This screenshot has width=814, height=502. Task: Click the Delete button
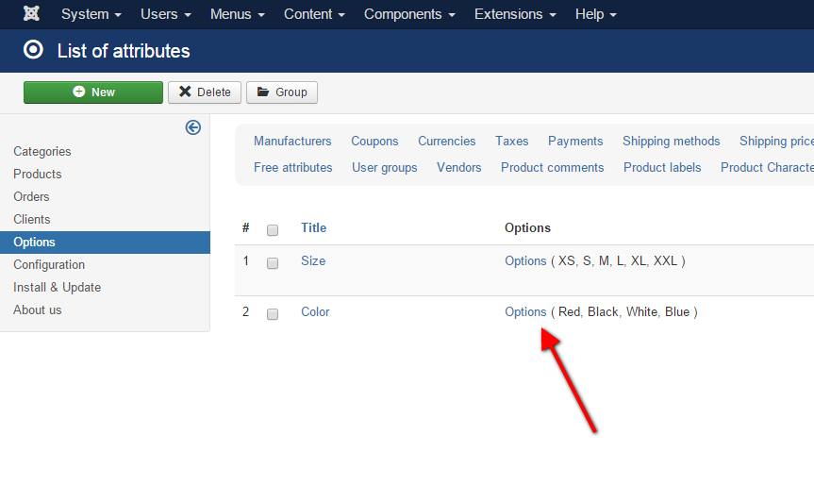coord(205,92)
